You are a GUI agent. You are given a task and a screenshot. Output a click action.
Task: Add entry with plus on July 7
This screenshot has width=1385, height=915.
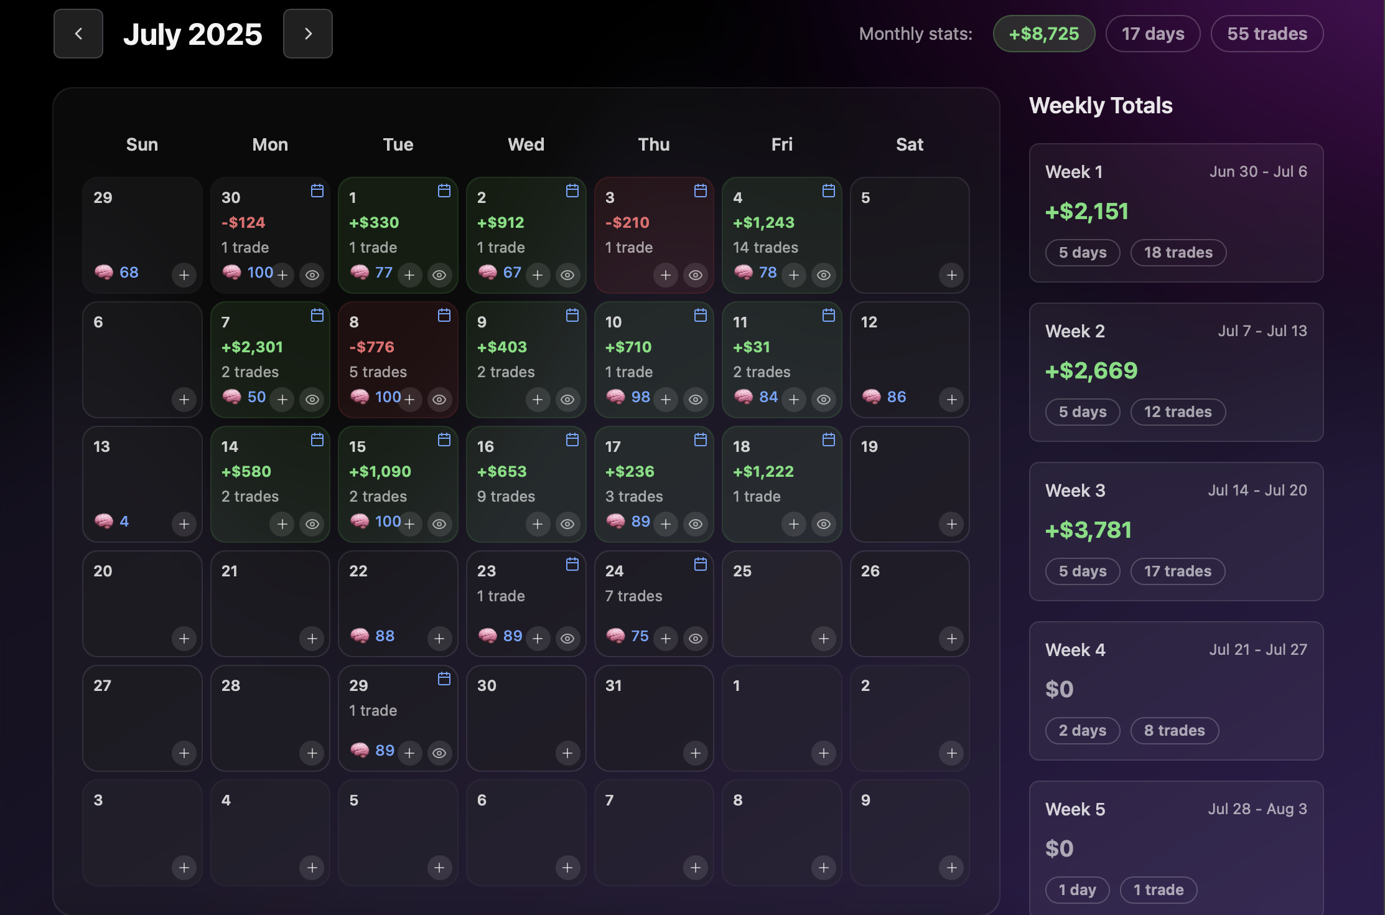point(282,400)
